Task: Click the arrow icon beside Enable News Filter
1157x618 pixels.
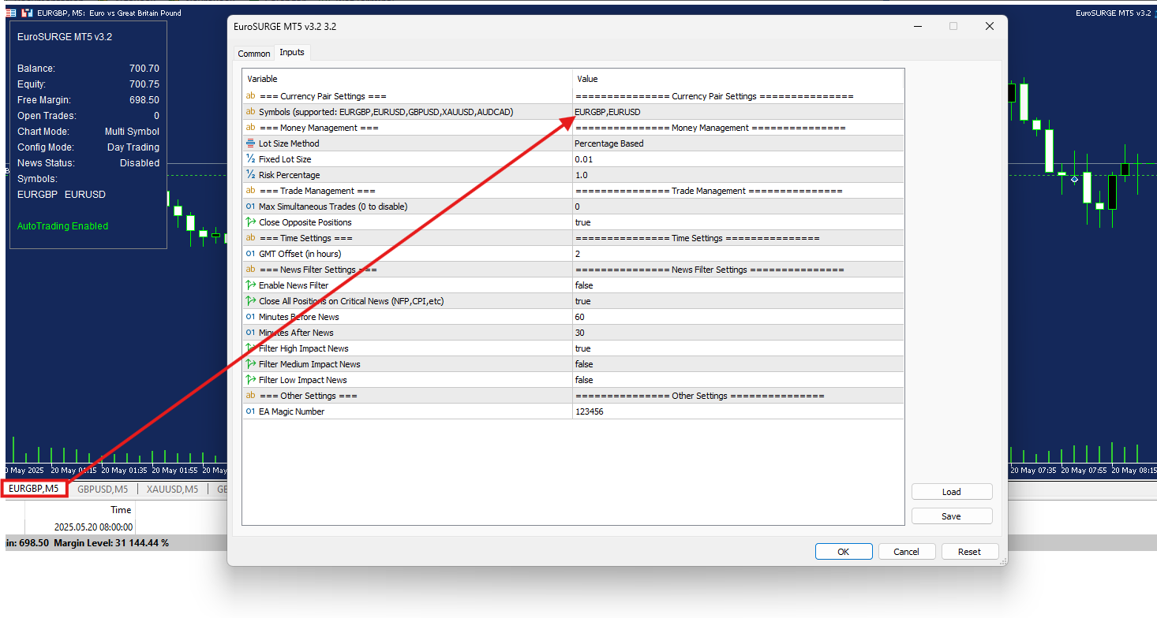Action: click(x=251, y=285)
